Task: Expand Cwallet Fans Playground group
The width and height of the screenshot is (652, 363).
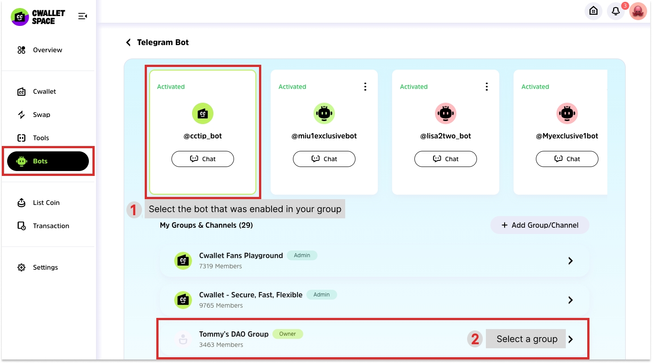Action: [570, 261]
